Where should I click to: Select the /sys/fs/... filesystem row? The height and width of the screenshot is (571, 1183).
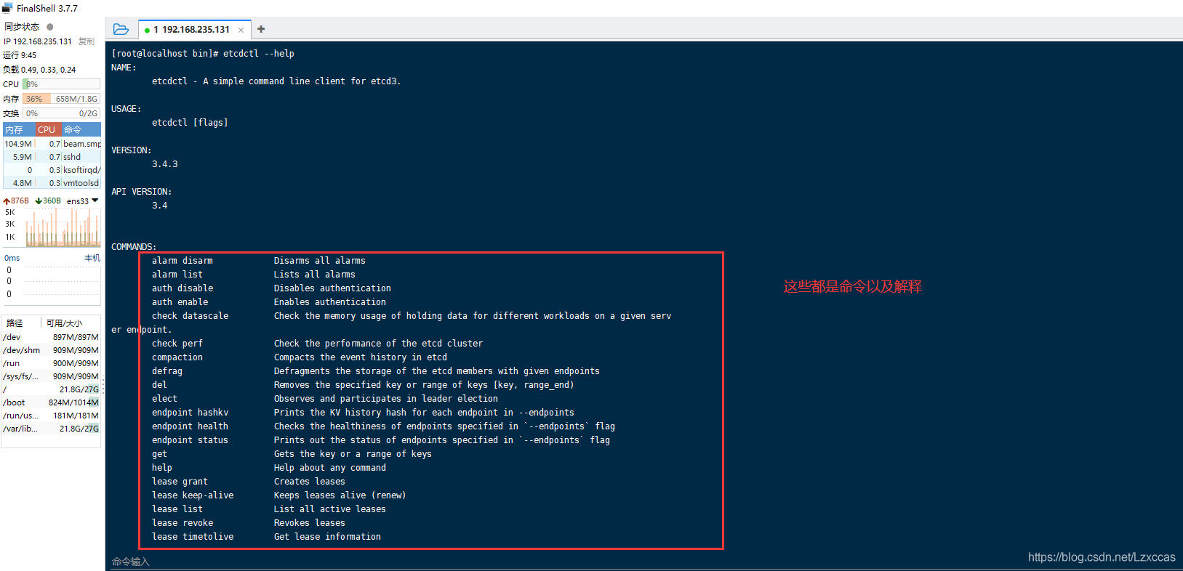pyautogui.click(x=51, y=376)
